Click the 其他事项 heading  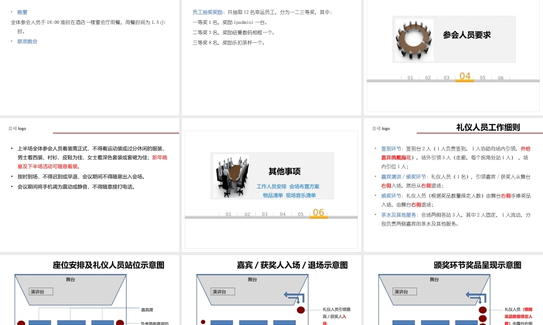pos(285,171)
